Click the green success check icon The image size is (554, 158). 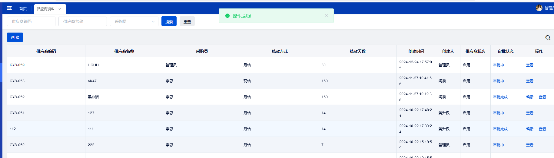[x=227, y=16]
